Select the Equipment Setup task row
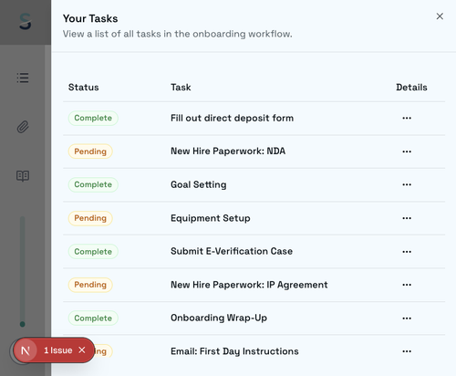This screenshot has height=376, width=456. 254,218
